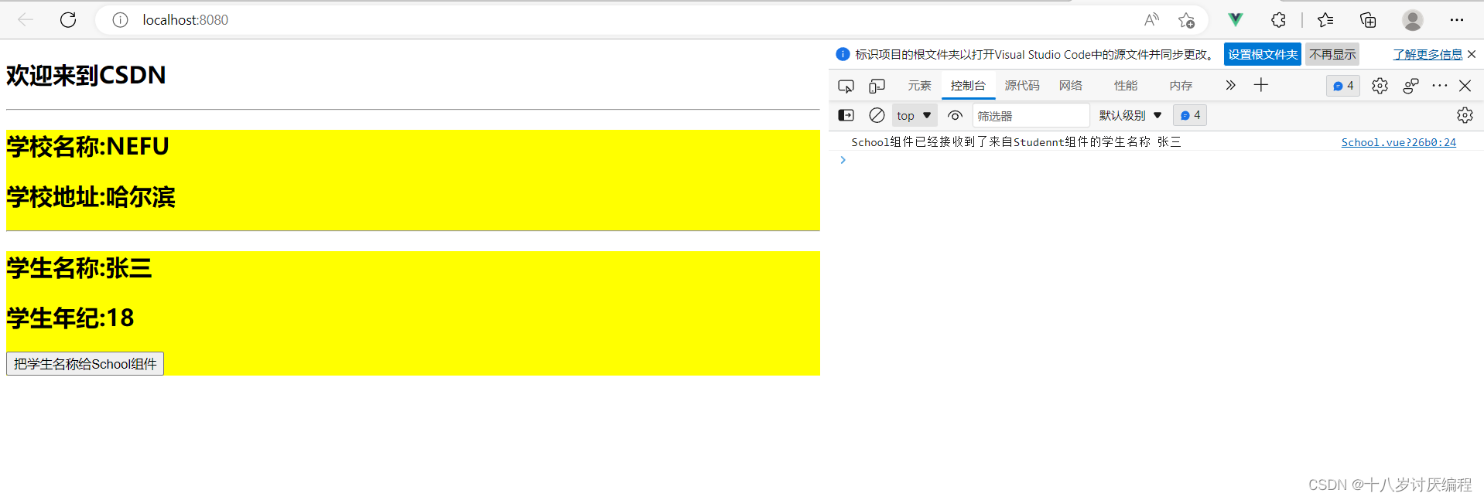1484x500 pixels.
Task: Open the 了解更多信息 link
Action: tap(1428, 54)
